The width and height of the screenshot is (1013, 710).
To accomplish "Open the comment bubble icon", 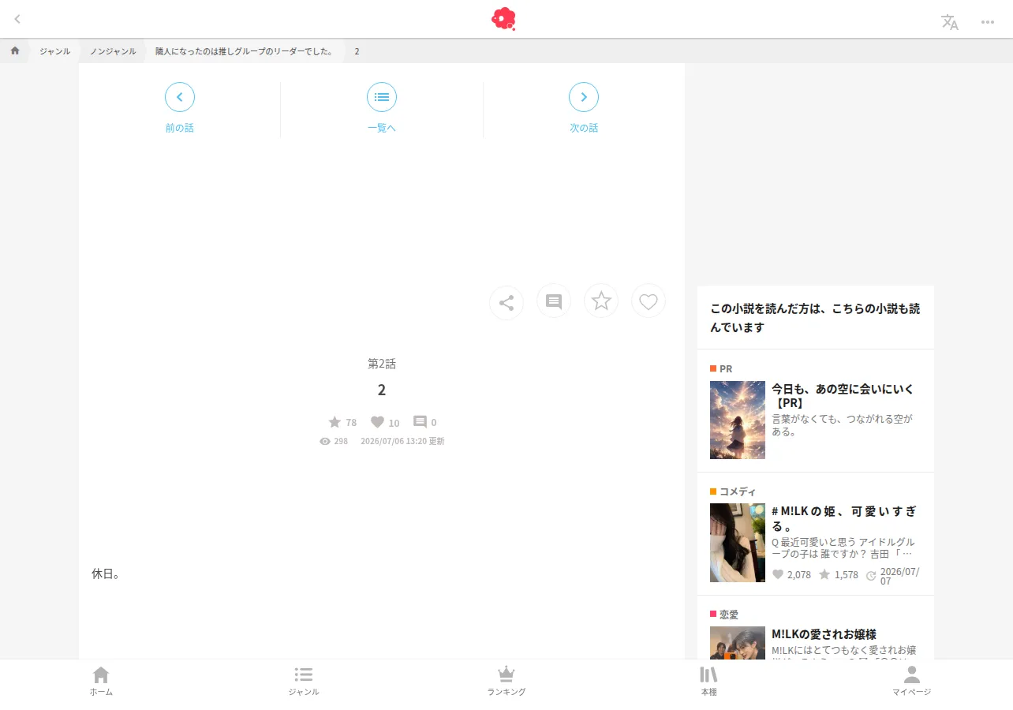I will [x=554, y=301].
